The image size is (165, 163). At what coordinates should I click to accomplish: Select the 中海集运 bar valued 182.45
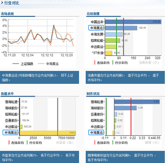click(x=121, y=28)
